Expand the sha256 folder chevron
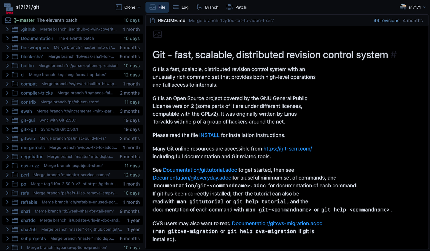The image size is (430, 251). tap(7, 229)
